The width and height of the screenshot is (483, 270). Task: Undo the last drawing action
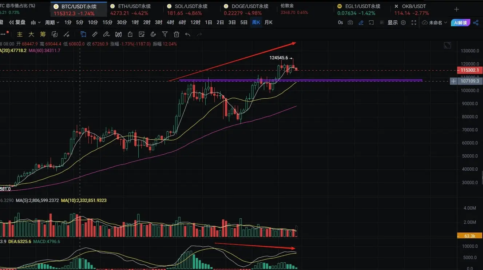[188, 34]
